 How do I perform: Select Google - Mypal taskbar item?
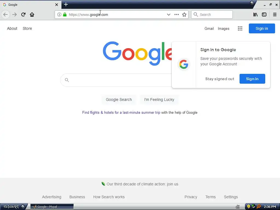(52, 207)
